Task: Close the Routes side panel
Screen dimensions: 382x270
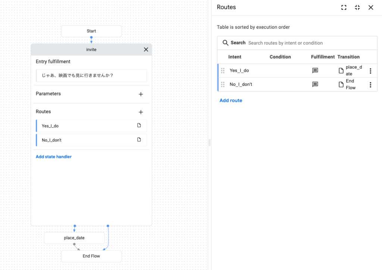Action: 371,7
